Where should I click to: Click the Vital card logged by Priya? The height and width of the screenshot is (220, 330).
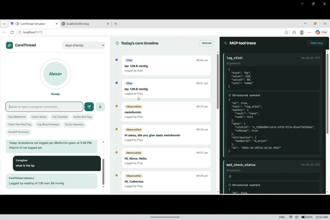[166, 88]
